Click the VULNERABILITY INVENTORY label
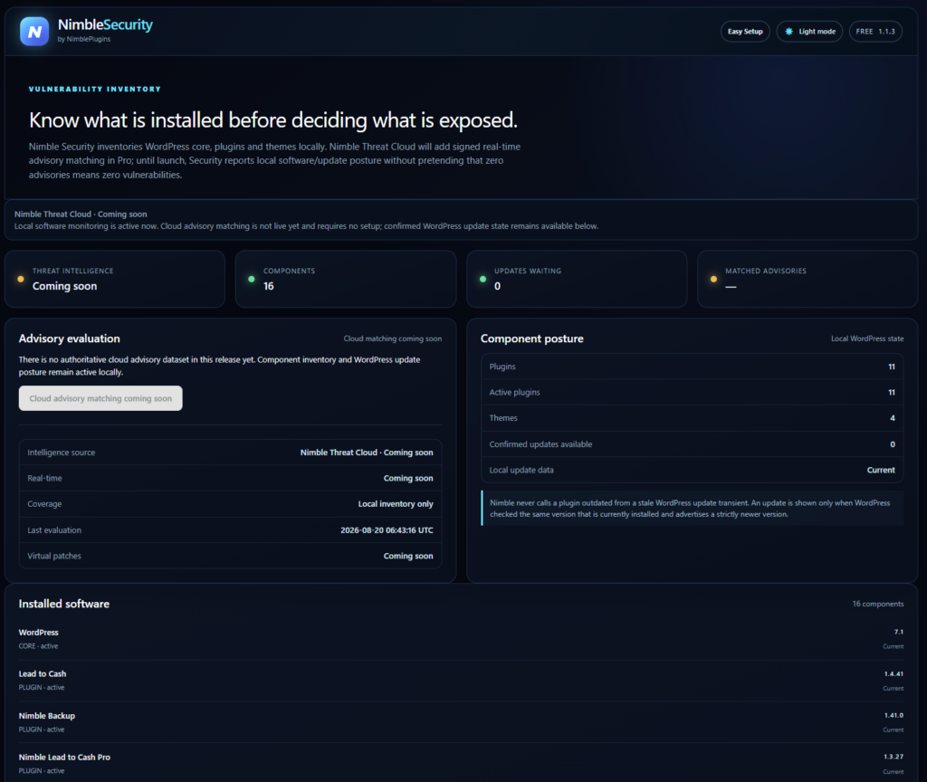Screen dimensions: 927x782 (x=94, y=89)
